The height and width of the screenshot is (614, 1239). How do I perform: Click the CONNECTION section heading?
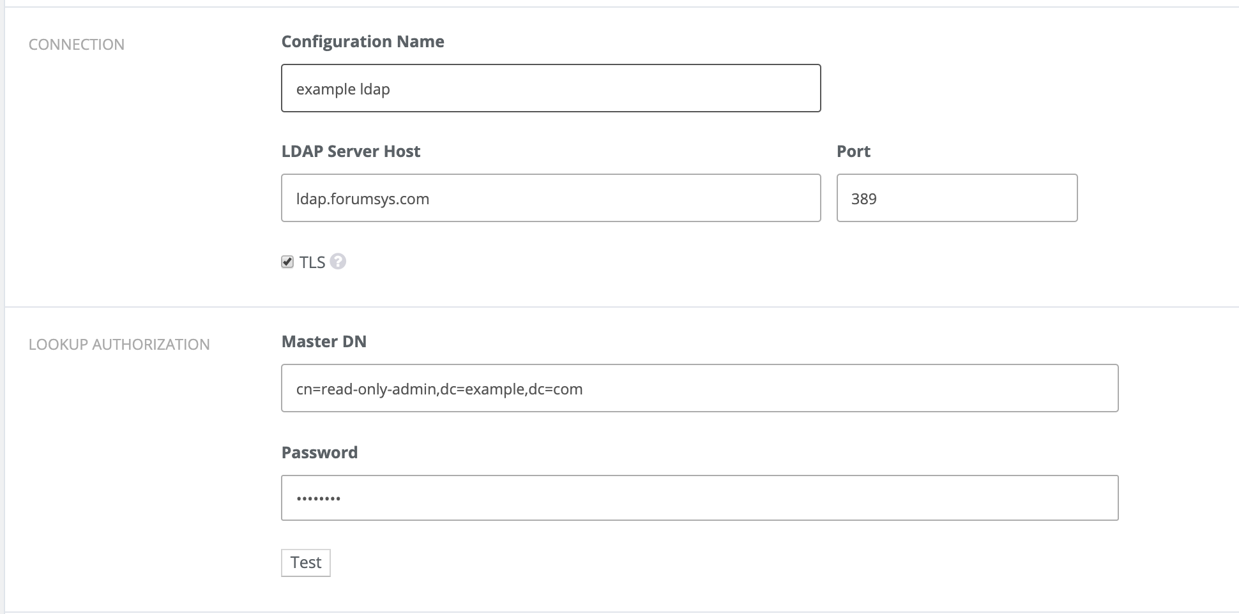click(x=77, y=45)
